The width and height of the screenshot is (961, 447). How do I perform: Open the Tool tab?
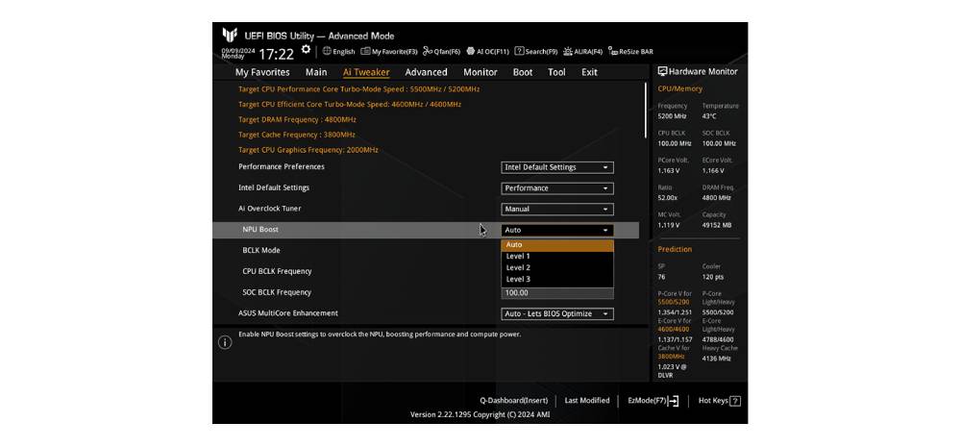pyautogui.click(x=556, y=72)
